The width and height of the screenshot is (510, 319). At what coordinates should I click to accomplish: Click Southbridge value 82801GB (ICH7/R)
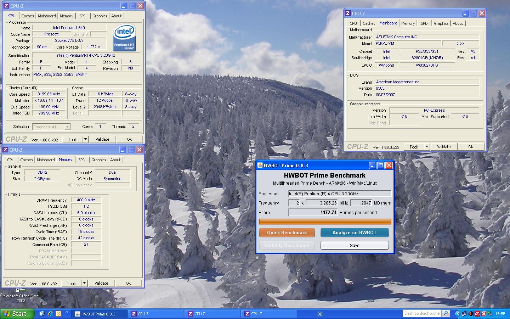click(x=427, y=58)
